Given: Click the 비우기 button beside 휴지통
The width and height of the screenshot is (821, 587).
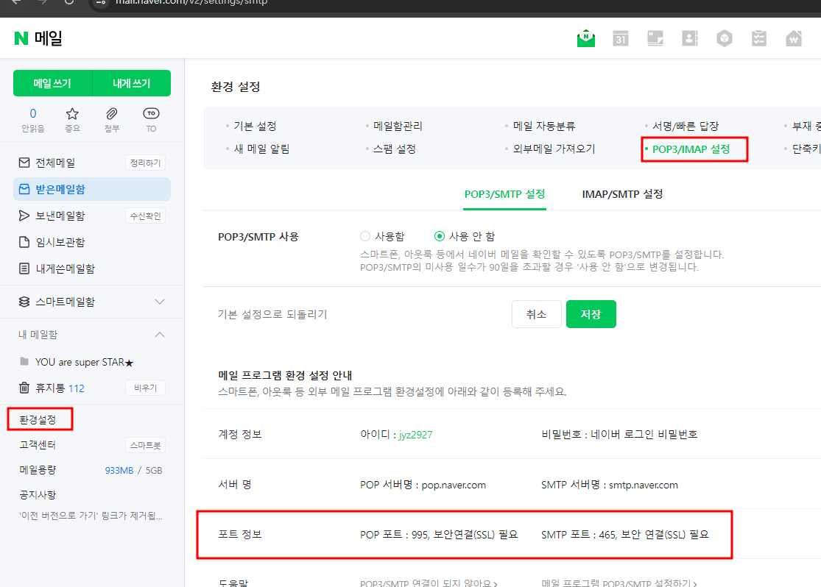Looking at the screenshot, I should [x=145, y=388].
